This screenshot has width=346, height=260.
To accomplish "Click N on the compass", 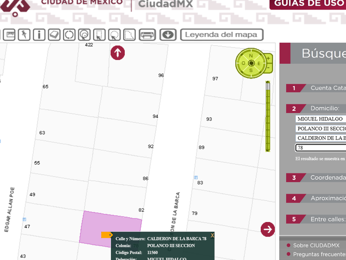I will [251, 56].
